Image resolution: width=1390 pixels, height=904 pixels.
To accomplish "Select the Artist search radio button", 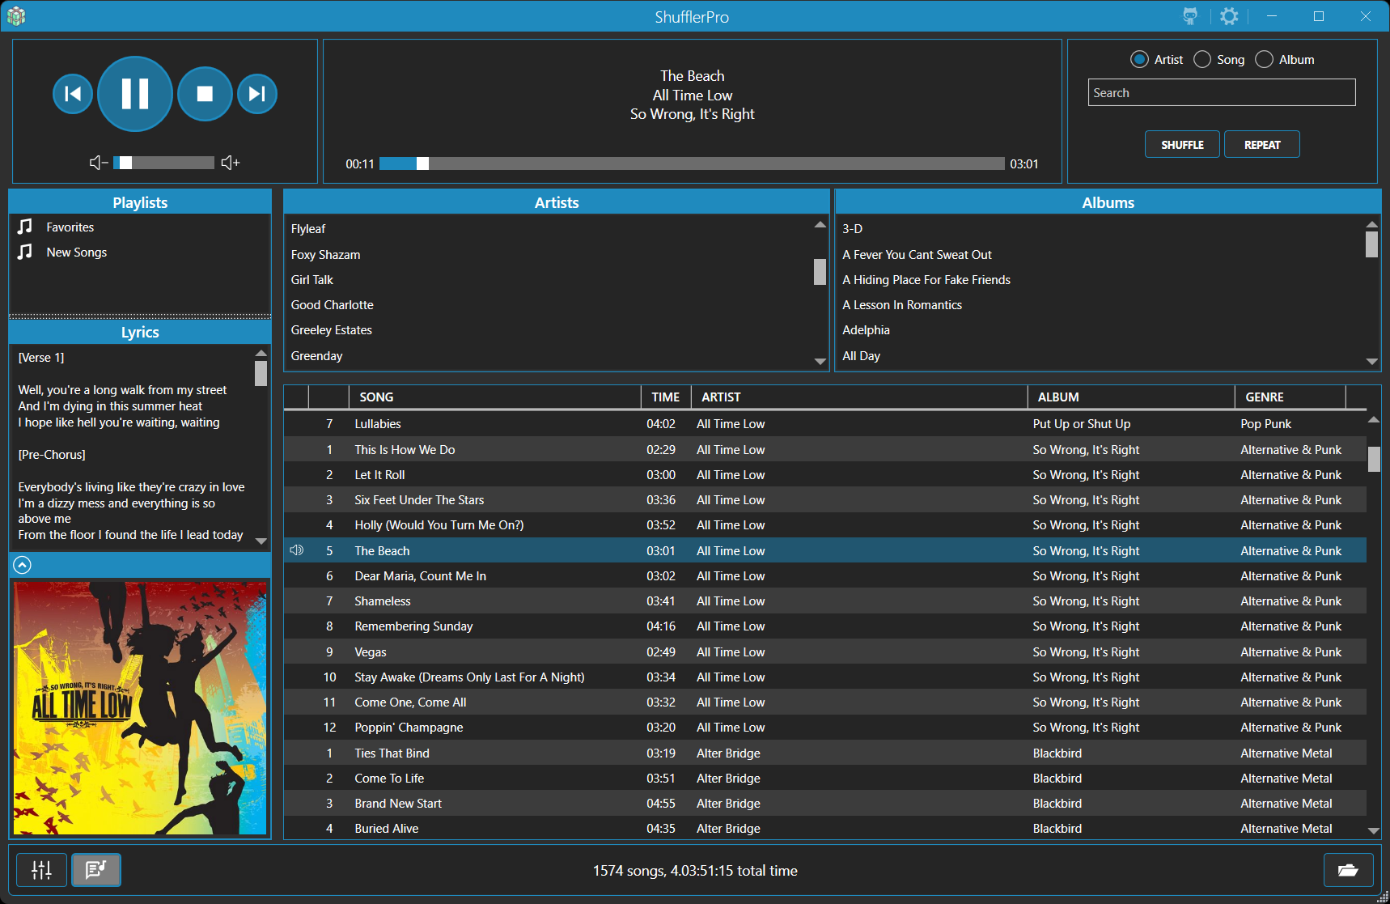I will coord(1139,59).
